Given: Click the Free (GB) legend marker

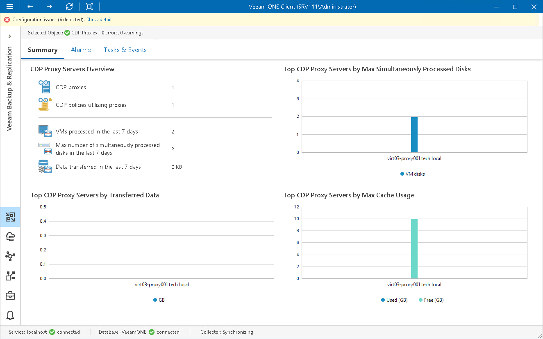Looking at the screenshot, I should click(x=420, y=300).
